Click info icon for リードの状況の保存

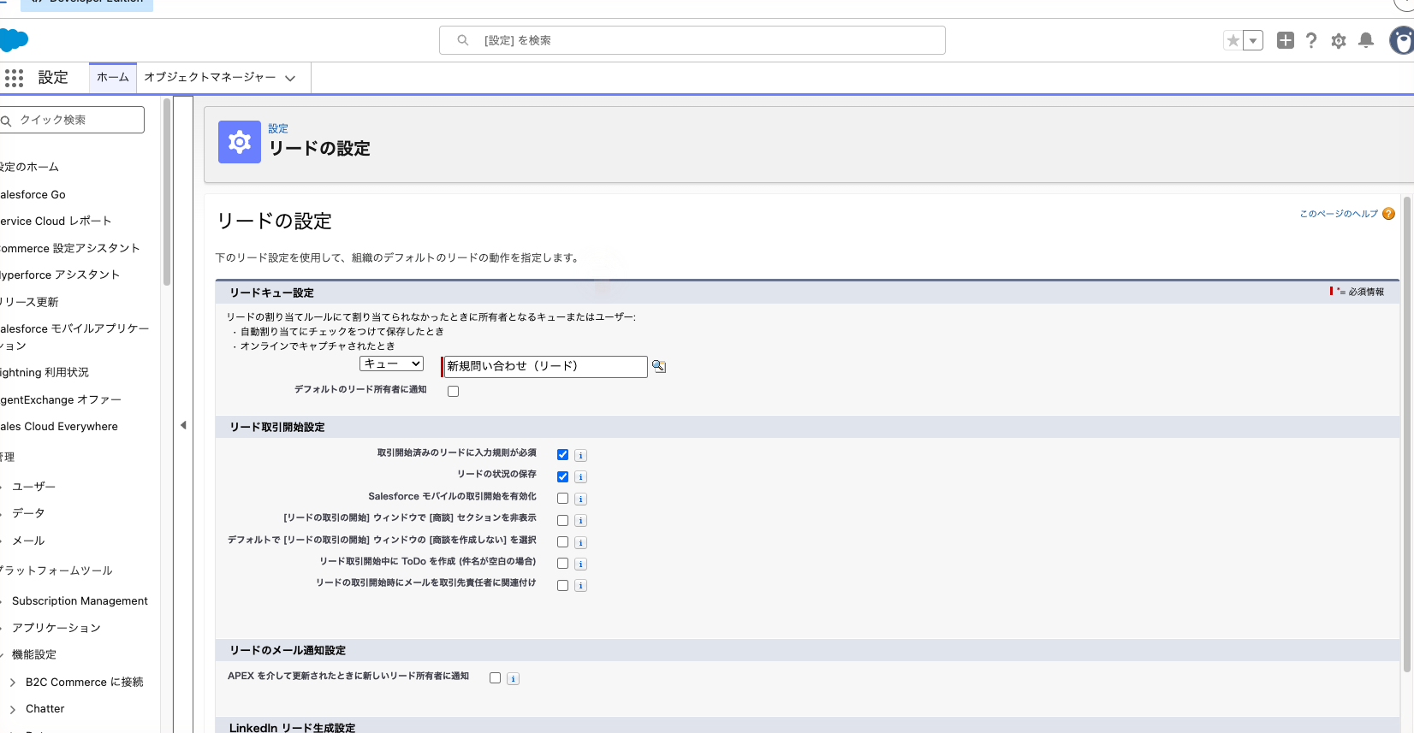point(580,477)
